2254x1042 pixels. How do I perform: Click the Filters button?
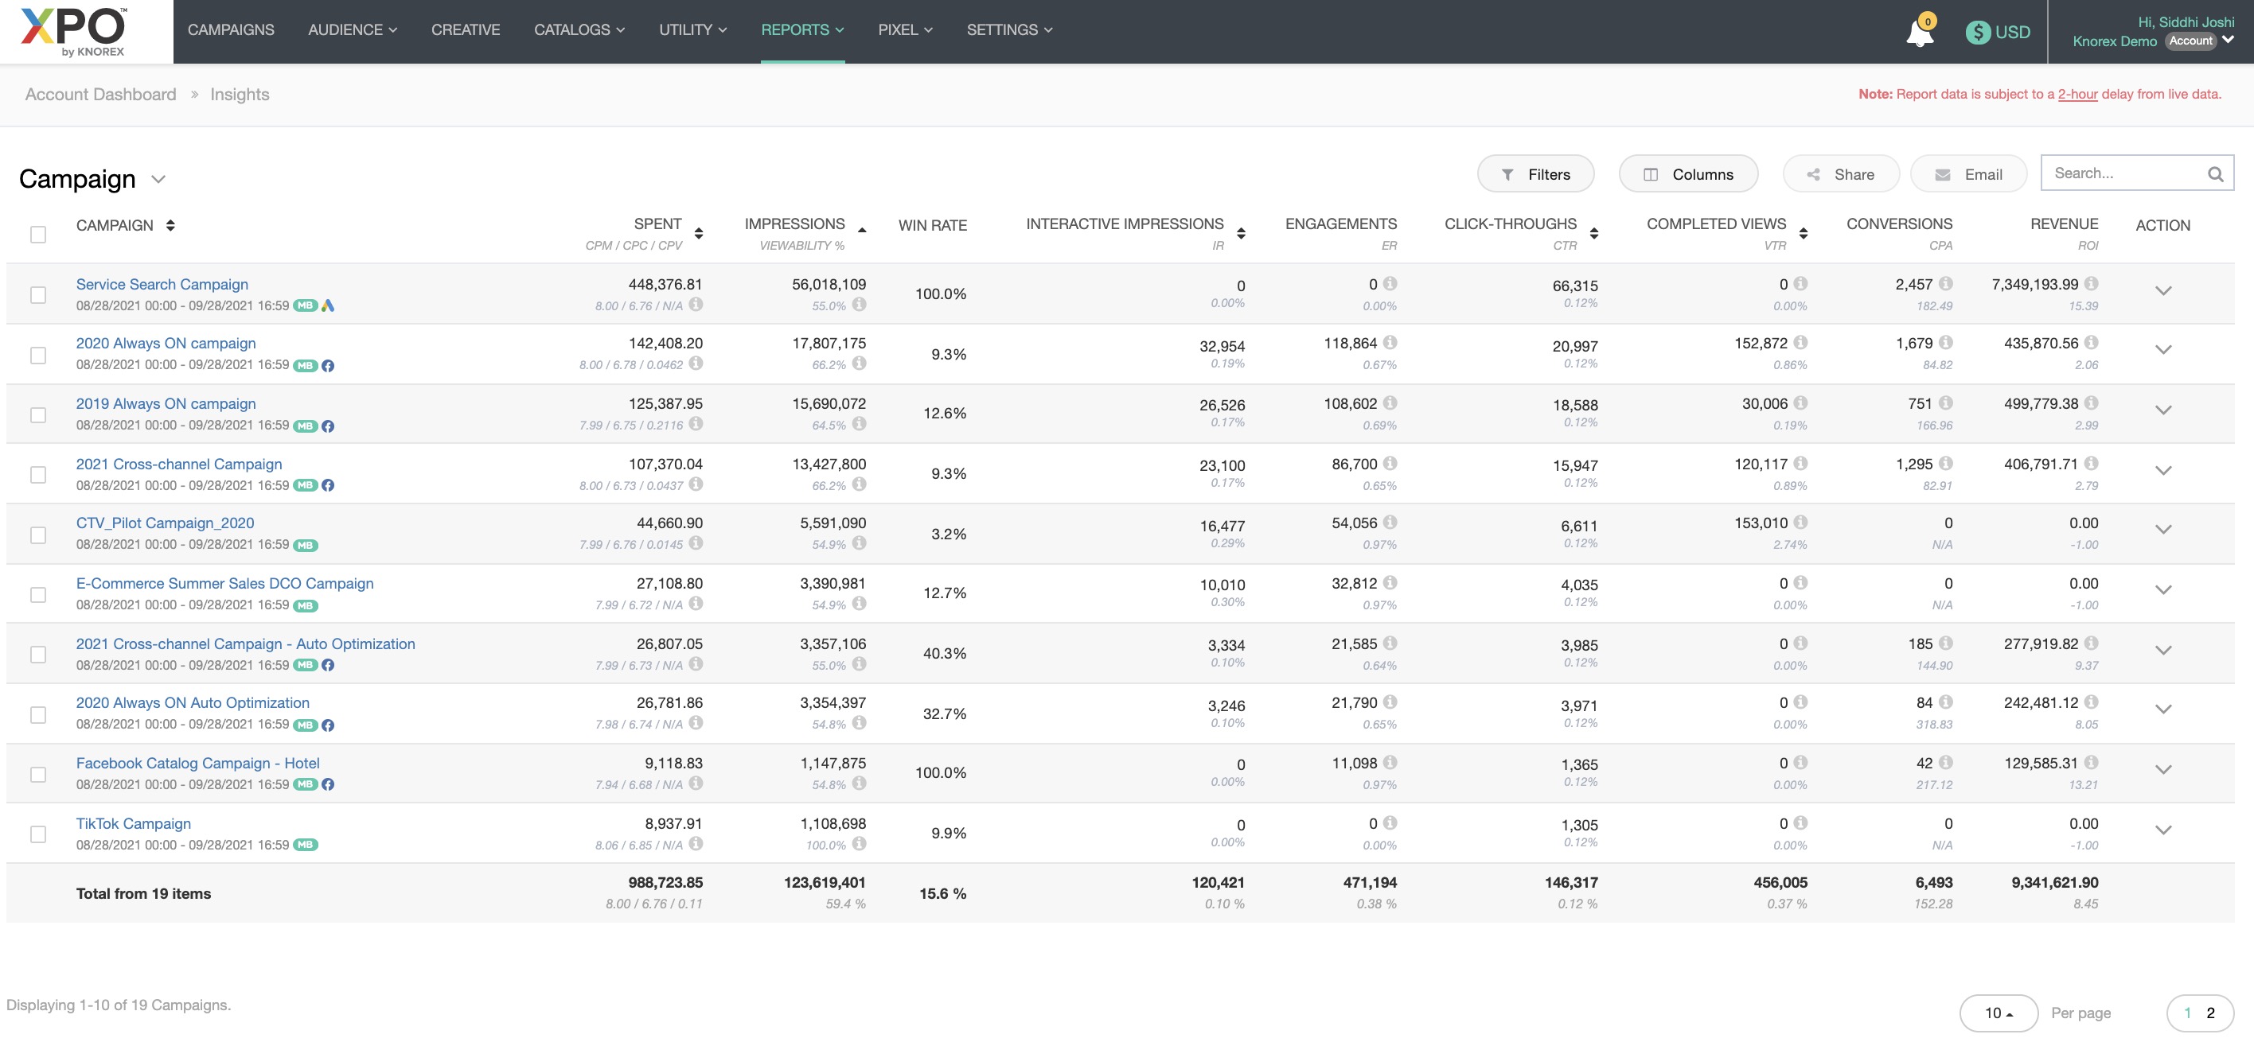click(1535, 174)
